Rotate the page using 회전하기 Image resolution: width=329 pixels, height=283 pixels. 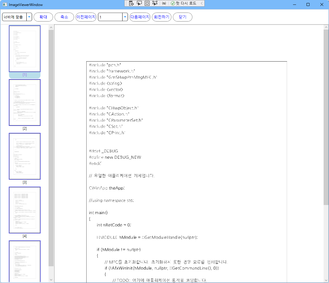click(x=162, y=17)
